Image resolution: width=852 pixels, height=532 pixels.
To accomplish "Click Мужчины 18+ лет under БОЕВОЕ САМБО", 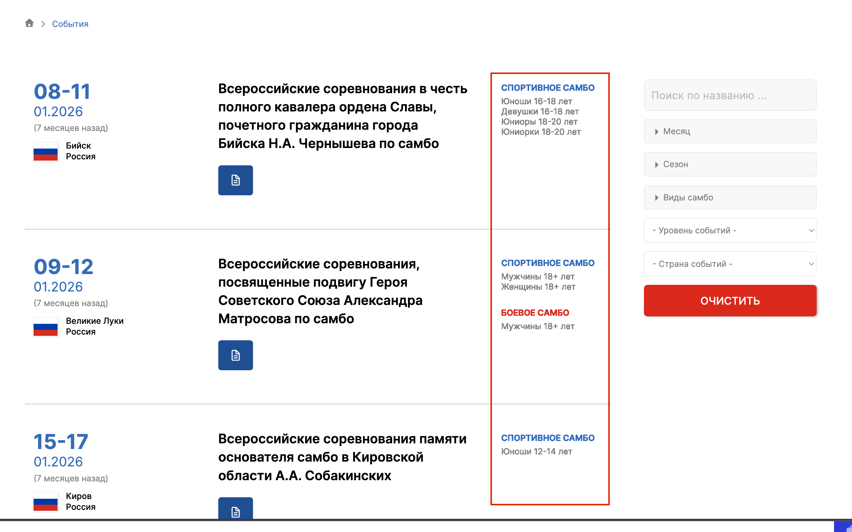I will [538, 326].
